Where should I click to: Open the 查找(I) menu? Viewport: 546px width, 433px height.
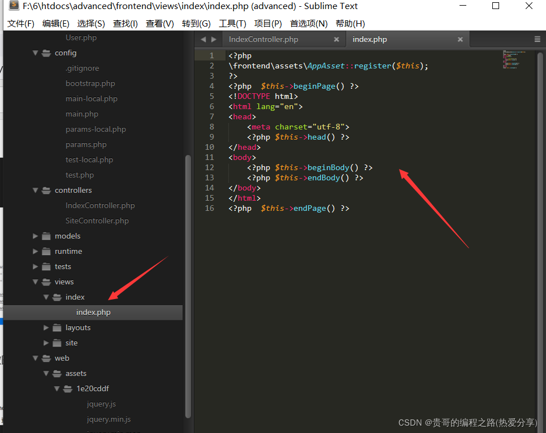click(x=125, y=24)
